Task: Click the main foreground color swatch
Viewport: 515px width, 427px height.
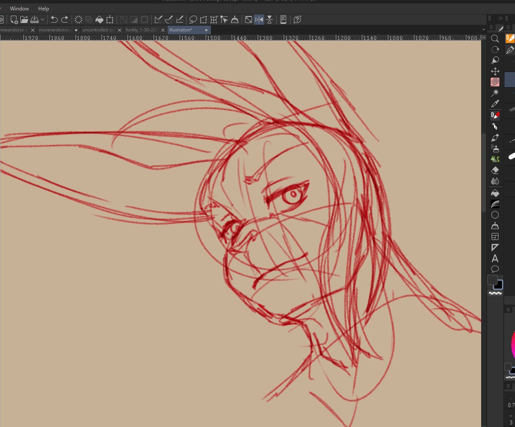Action: click(x=492, y=280)
